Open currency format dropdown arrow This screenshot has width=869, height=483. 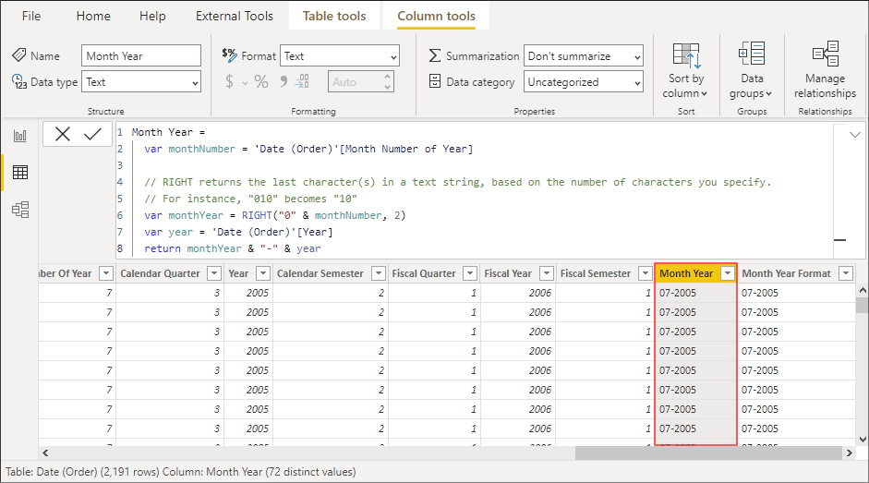coord(245,83)
